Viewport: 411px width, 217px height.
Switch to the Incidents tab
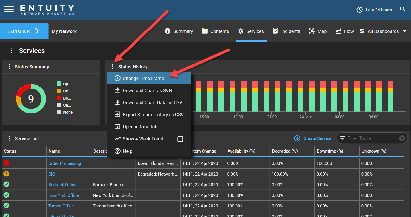click(x=286, y=31)
